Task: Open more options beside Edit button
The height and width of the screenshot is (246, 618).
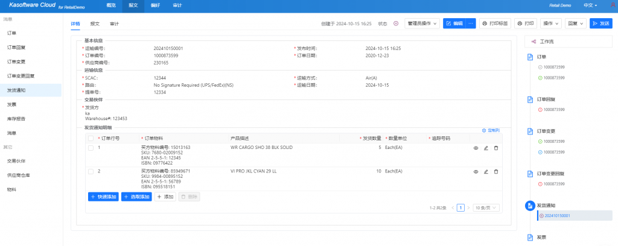Action: point(470,24)
